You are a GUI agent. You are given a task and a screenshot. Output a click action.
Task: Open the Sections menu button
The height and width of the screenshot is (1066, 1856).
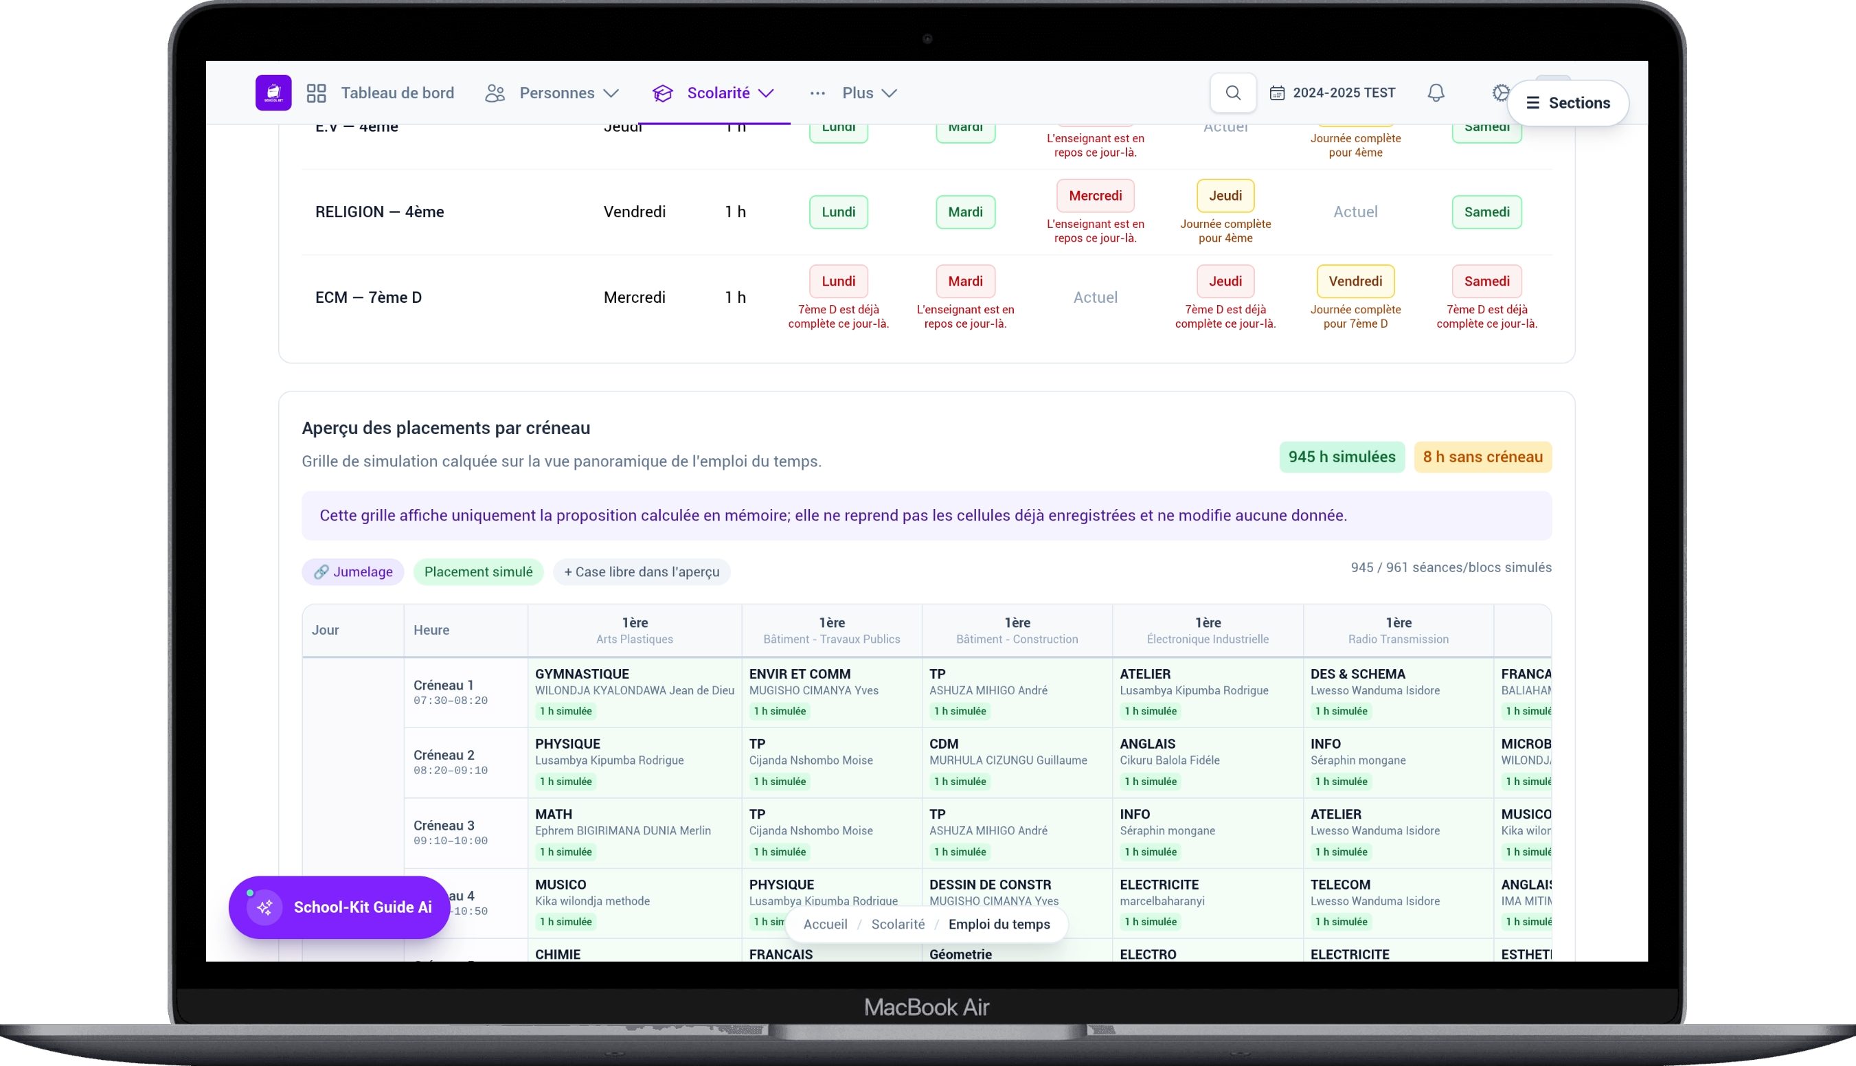1568,102
